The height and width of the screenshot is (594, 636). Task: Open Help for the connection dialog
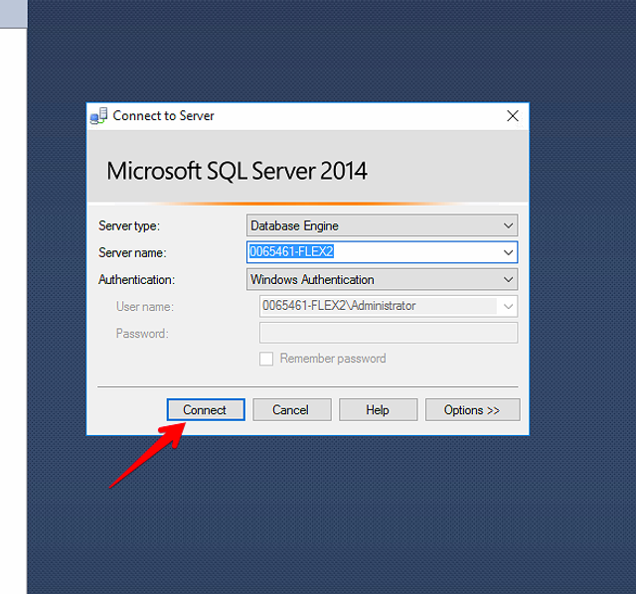(x=378, y=409)
